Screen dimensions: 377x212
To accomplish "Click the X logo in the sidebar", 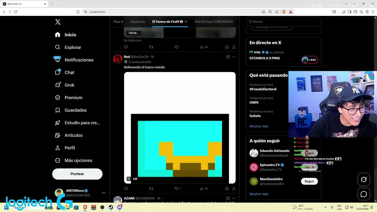I will coord(58,22).
